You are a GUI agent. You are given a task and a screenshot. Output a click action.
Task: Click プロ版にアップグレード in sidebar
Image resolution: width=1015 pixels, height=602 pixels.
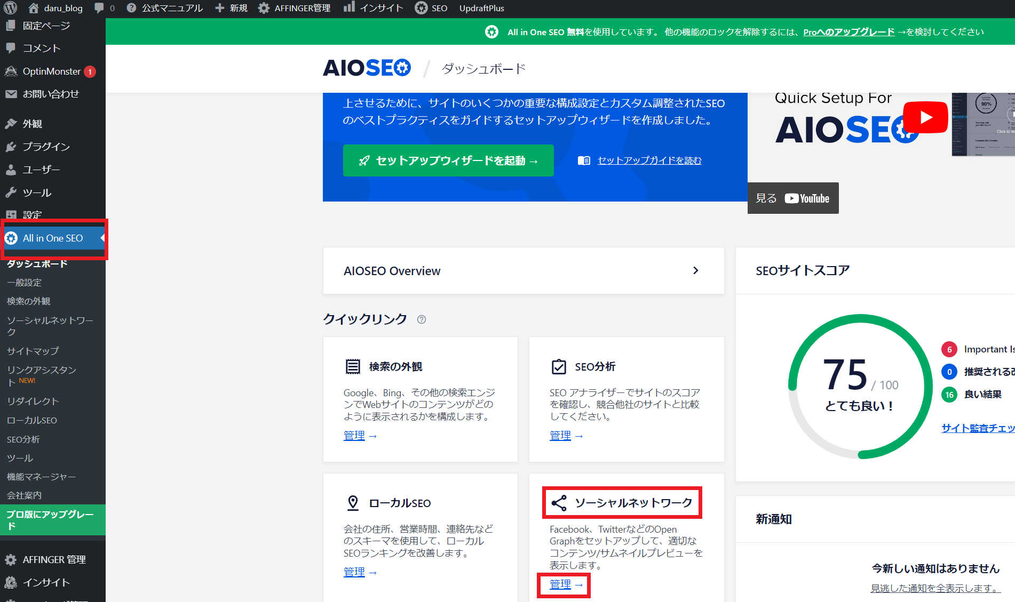(x=53, y=520)
